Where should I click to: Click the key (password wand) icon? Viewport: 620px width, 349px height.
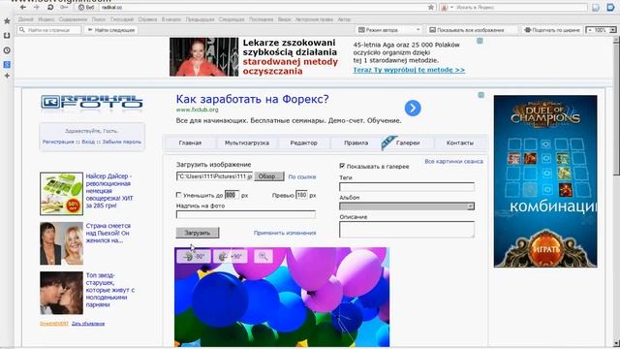tap(64, 7)
